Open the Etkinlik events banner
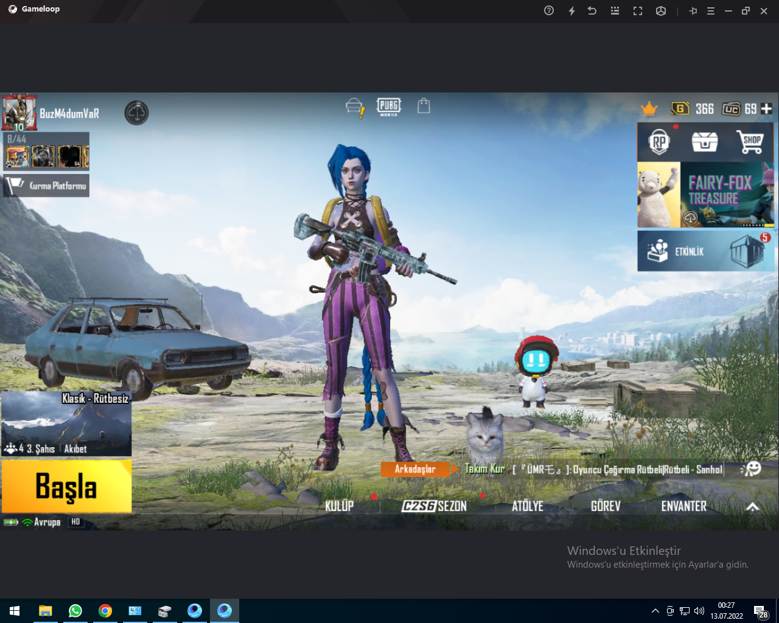Viewport: 779px width, 623px height. pyautogui.click(x=705, y=251)
